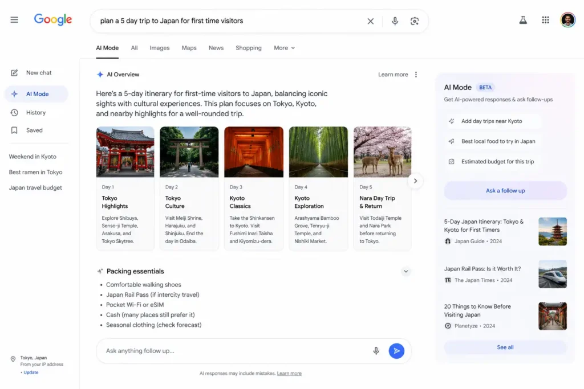Open 20 Things to Know Before Visiting Japan
The width and height of the screenshot is (584, 389).
click(477, 310)
